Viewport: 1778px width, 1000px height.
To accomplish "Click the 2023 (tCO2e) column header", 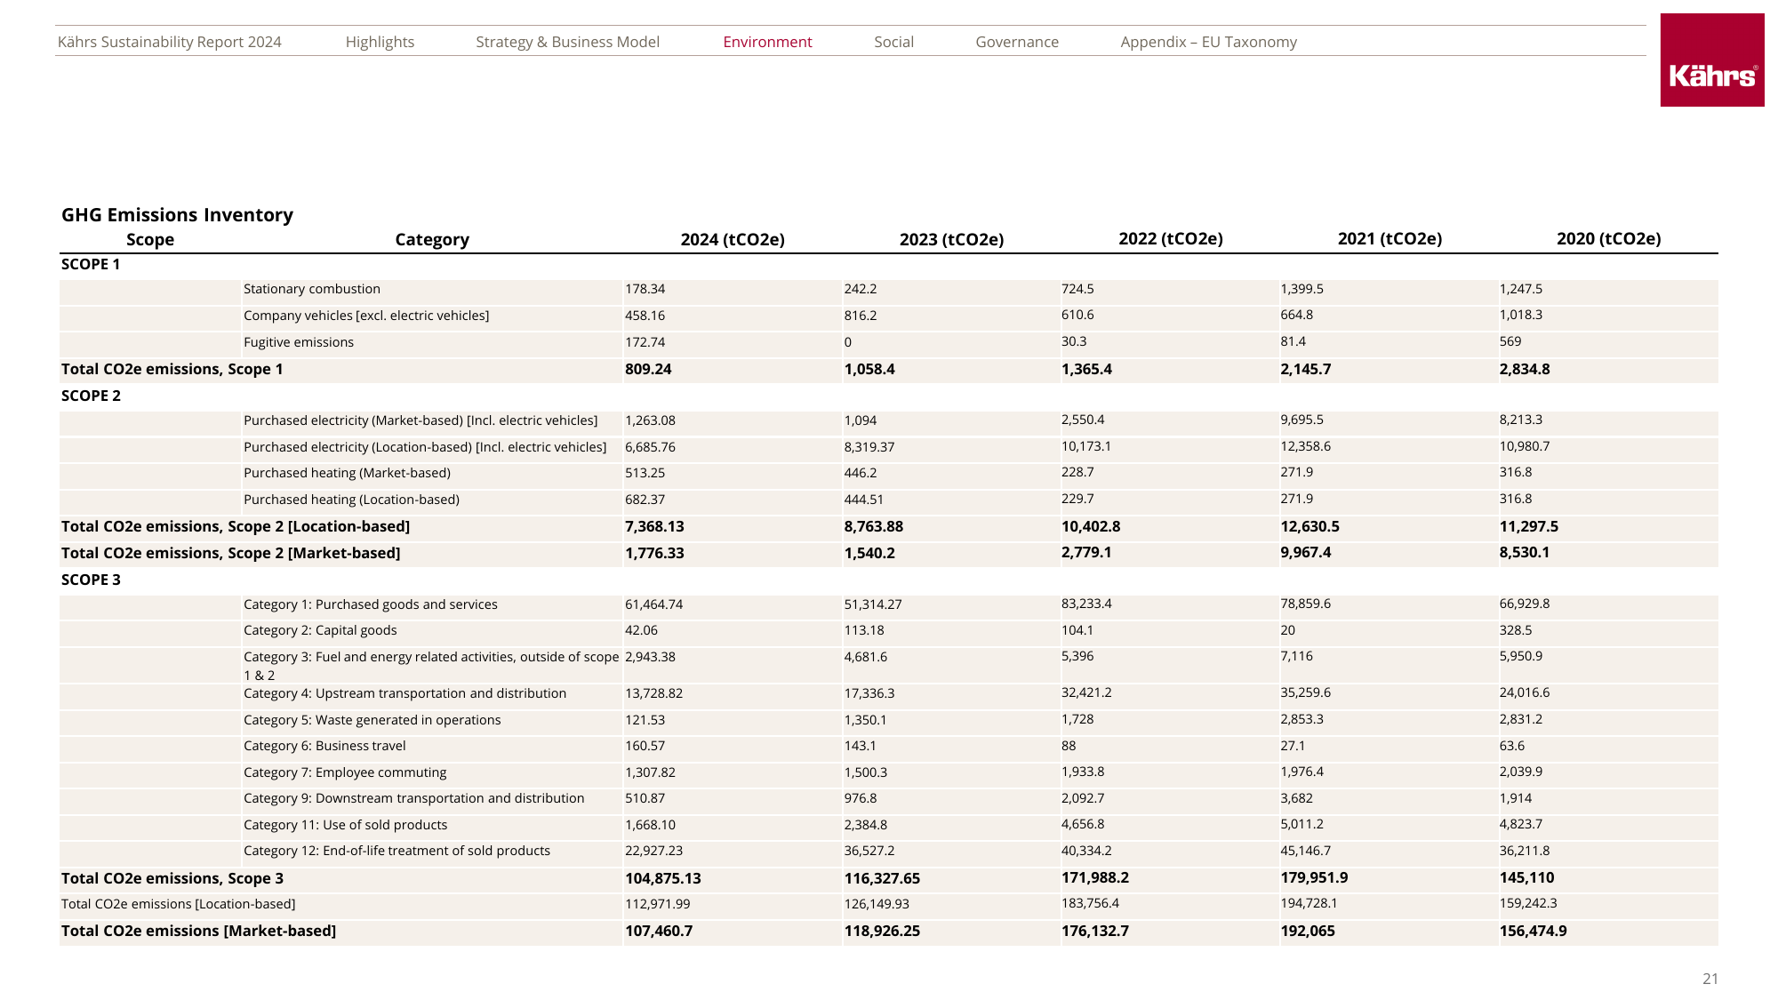I will click(x=951, y=239).
